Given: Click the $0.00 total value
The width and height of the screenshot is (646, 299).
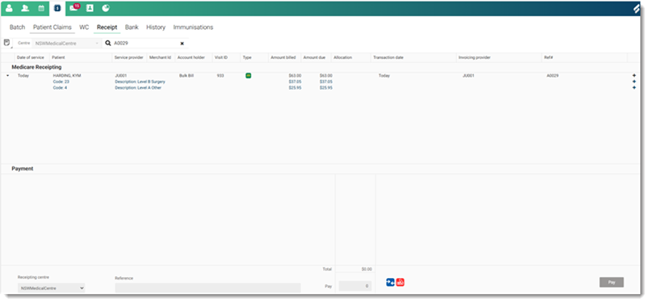Looking at the screenshot, I should pos(367,269).
